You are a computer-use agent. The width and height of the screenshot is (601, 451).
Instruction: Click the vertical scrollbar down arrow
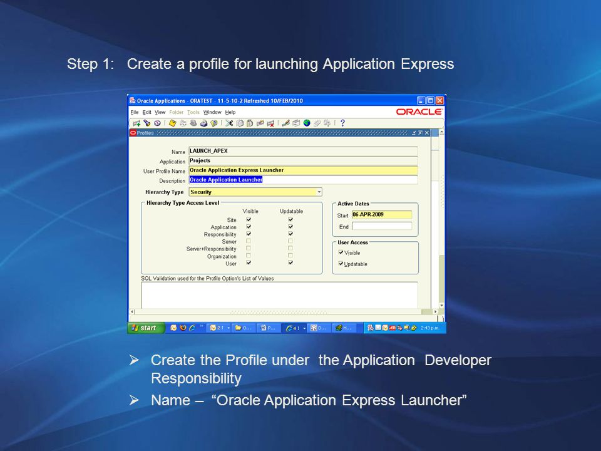pos(441,306)
